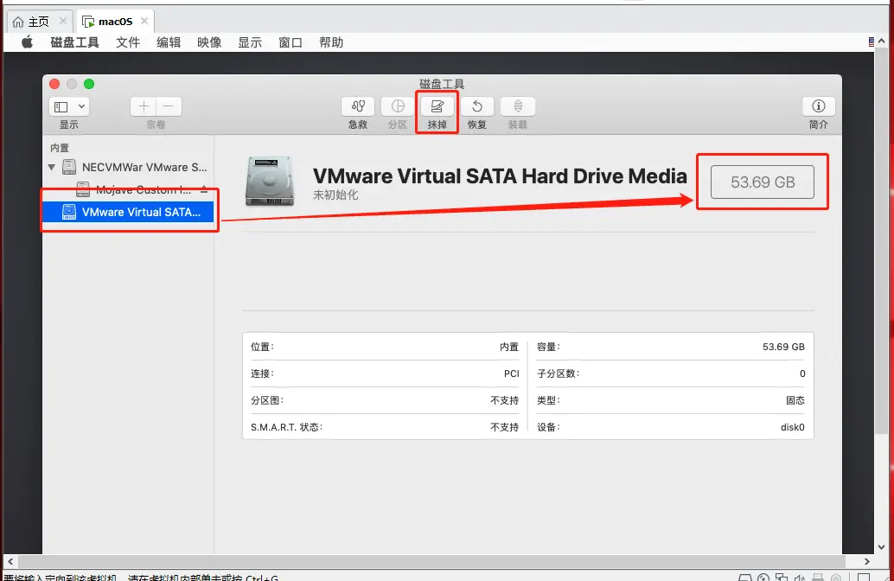The image size is (894, 581).
Task: Click the 位置 row value 内置
Action: coord(509,347)
